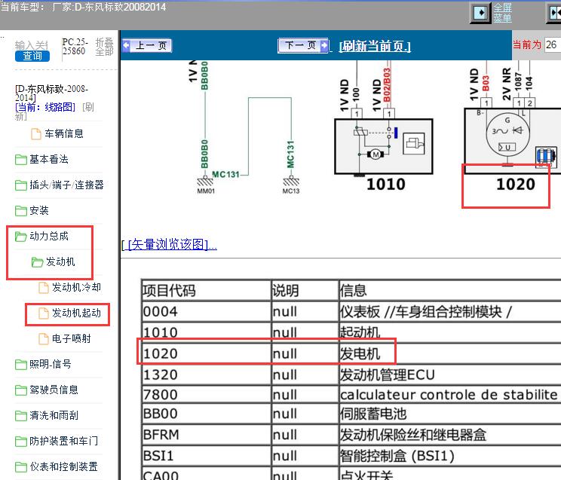
Task: Click the 上一页 previous page button
Action: point(147,45)
